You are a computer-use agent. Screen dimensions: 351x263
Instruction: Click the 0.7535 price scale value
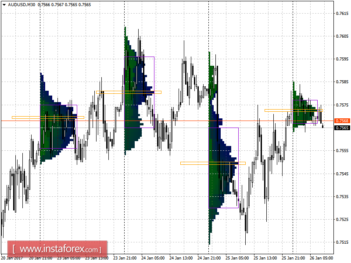(342, 196)
